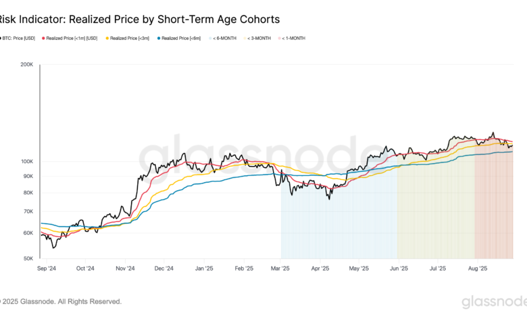Screen dimensions: 527x318
Task: Click the blue dot legend marker for <6m
Action: coord(158,38)
